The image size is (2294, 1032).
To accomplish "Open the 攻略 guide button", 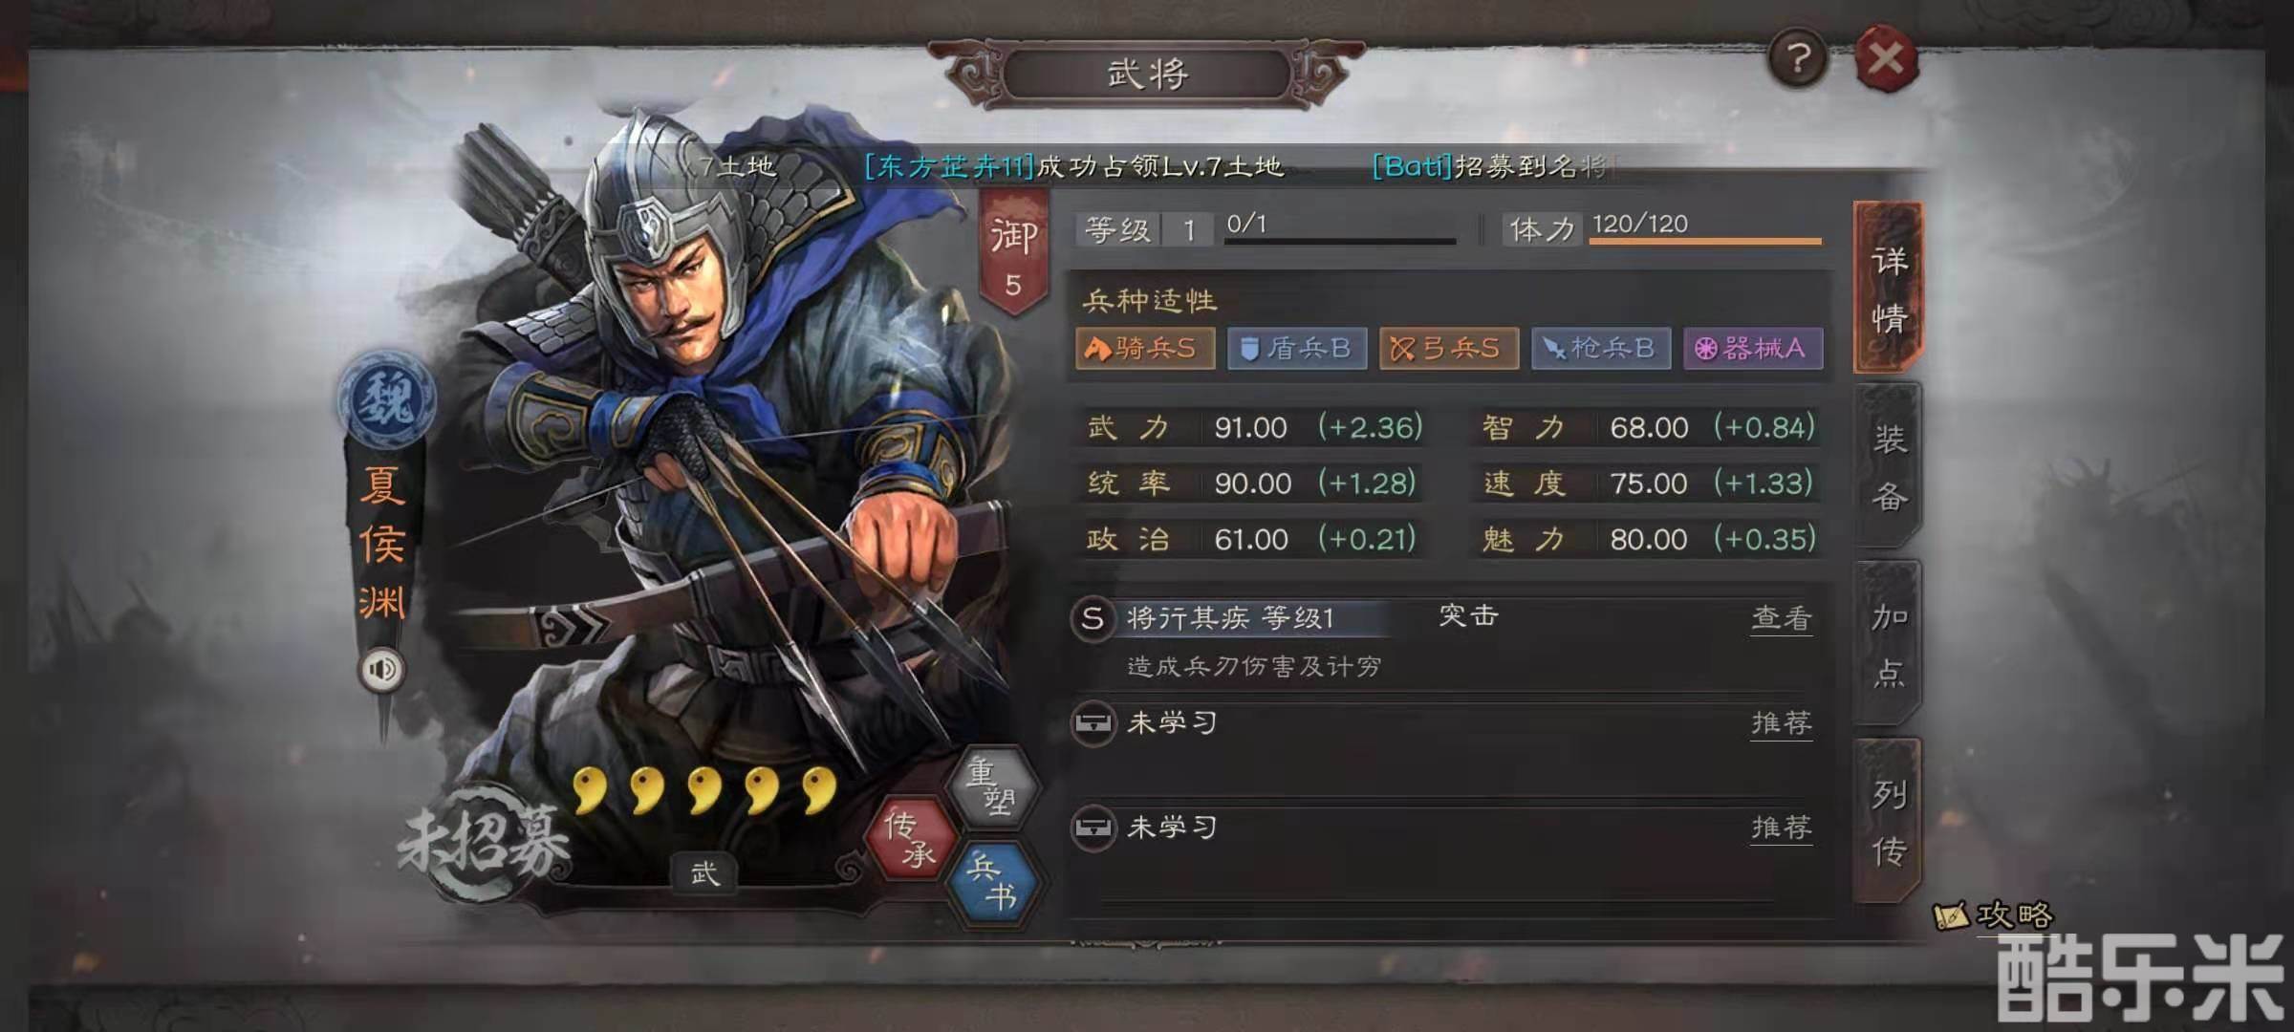I will [1994, 915].
